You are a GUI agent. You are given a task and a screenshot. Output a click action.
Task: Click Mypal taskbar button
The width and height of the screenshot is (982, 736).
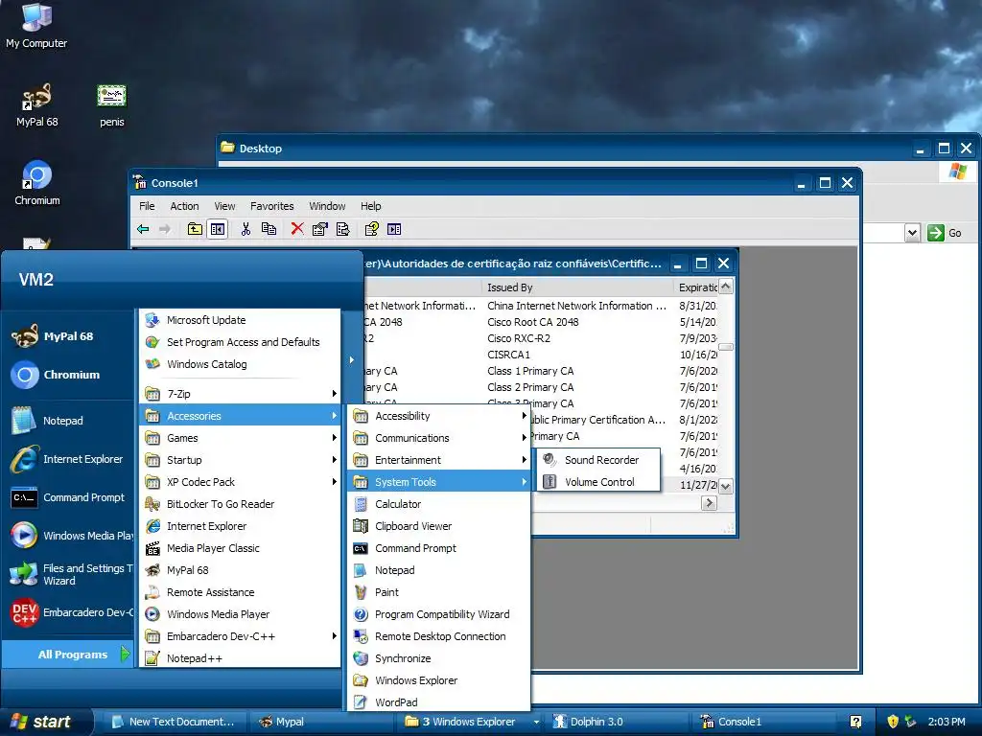coord(322,722)
